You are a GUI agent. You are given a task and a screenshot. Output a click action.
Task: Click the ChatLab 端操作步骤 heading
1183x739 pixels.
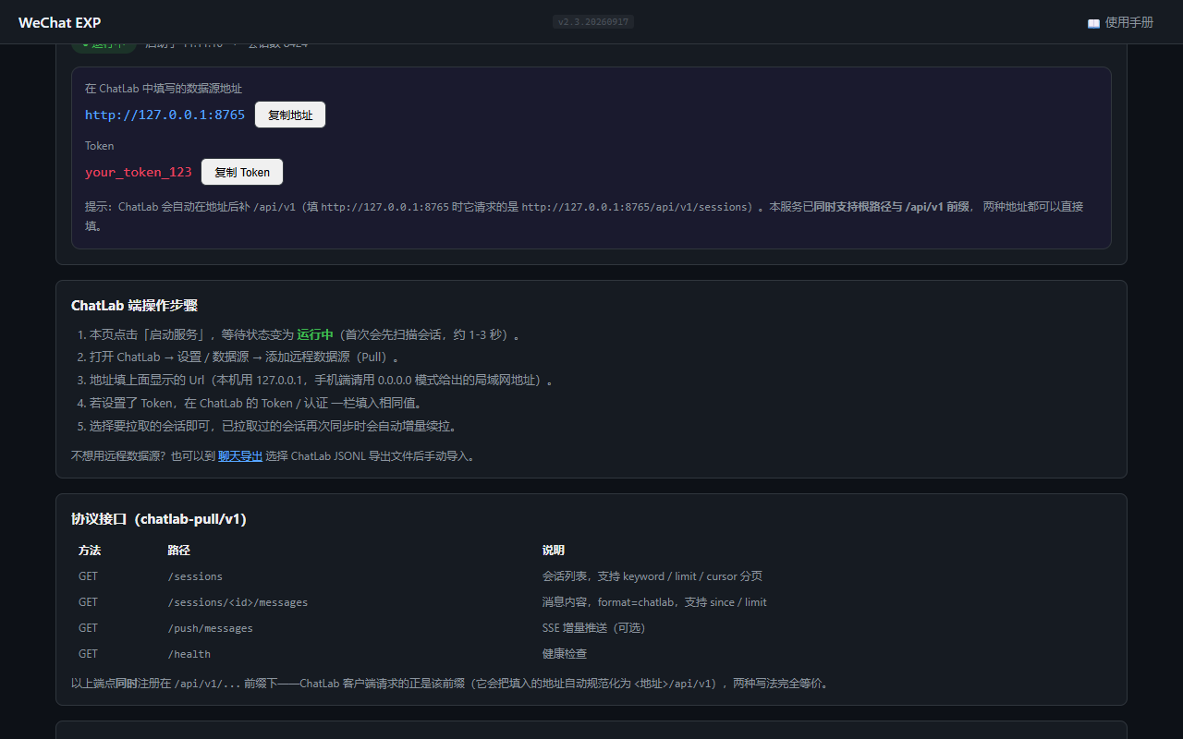pos(134,306)
